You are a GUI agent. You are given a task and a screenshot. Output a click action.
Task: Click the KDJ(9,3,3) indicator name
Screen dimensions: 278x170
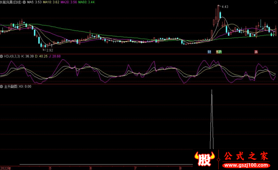(12, 56)
